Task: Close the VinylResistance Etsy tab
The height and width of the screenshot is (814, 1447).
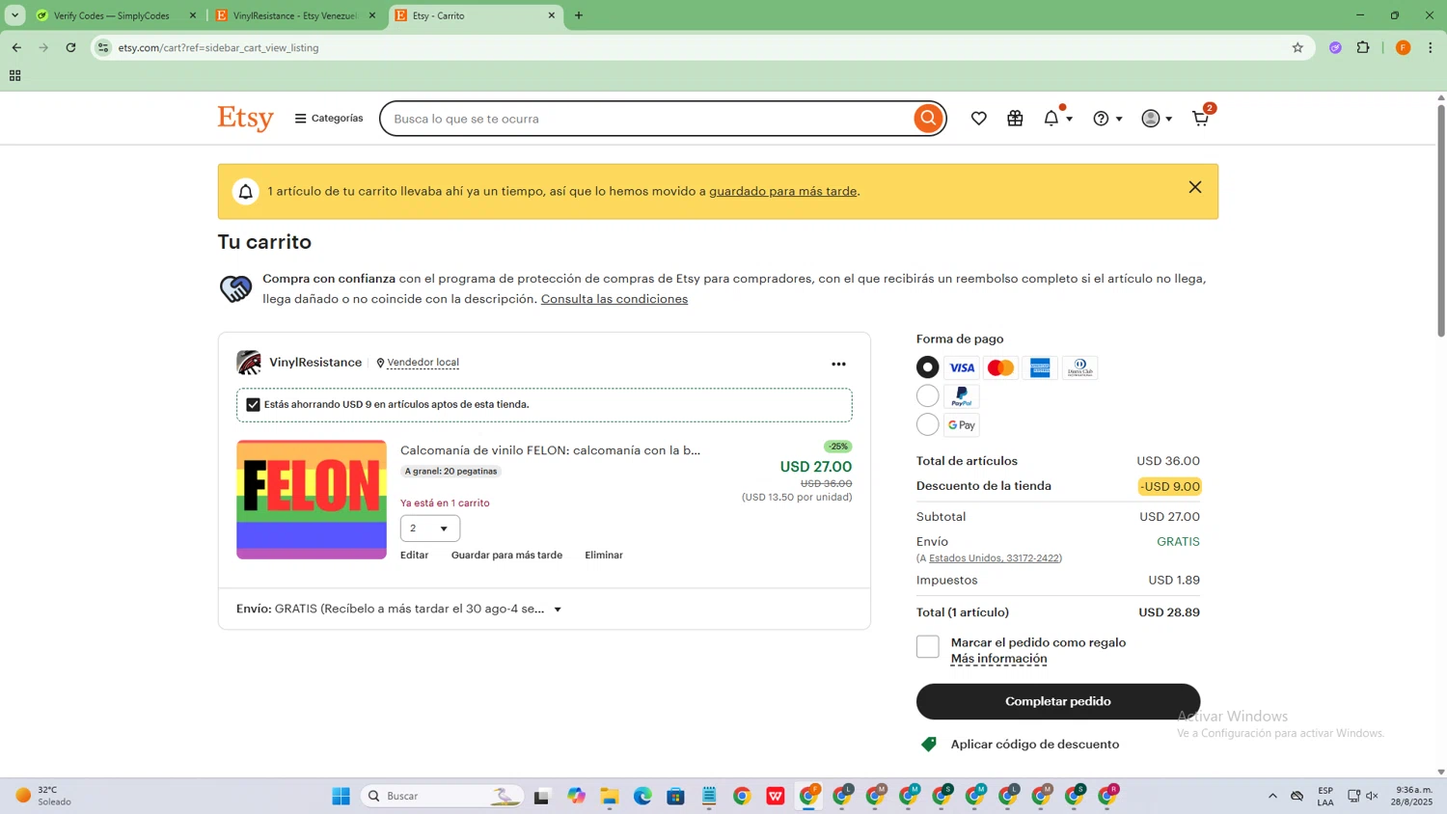Action: 372,15
